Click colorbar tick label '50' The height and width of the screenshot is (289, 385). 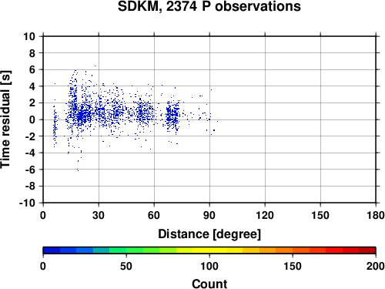(x=126, y=266)
